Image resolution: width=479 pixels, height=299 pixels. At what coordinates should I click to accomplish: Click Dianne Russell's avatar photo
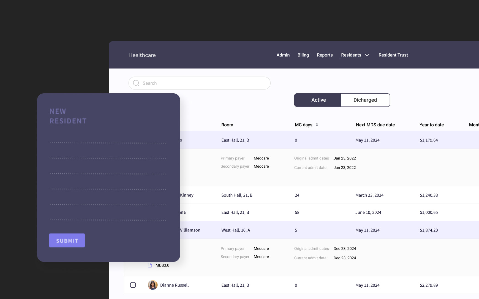point(153,285)
